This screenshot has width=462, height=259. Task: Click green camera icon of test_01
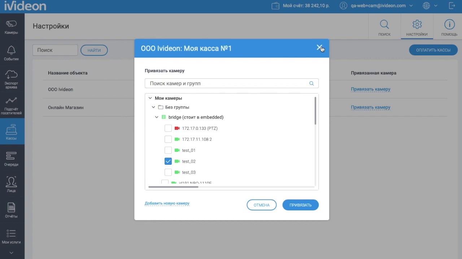177,150
